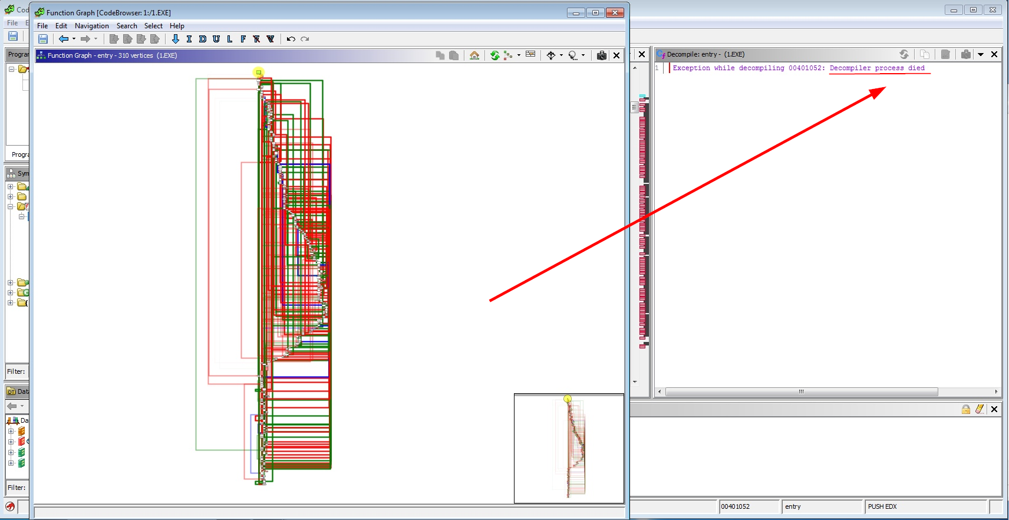Click the Go to Home vertex icon
Viewport: 1009px width, 520px height.
474,55
